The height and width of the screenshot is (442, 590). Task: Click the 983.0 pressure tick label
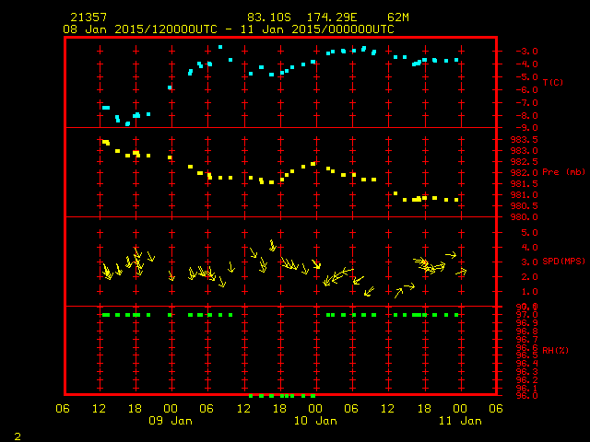coord(525,151)
